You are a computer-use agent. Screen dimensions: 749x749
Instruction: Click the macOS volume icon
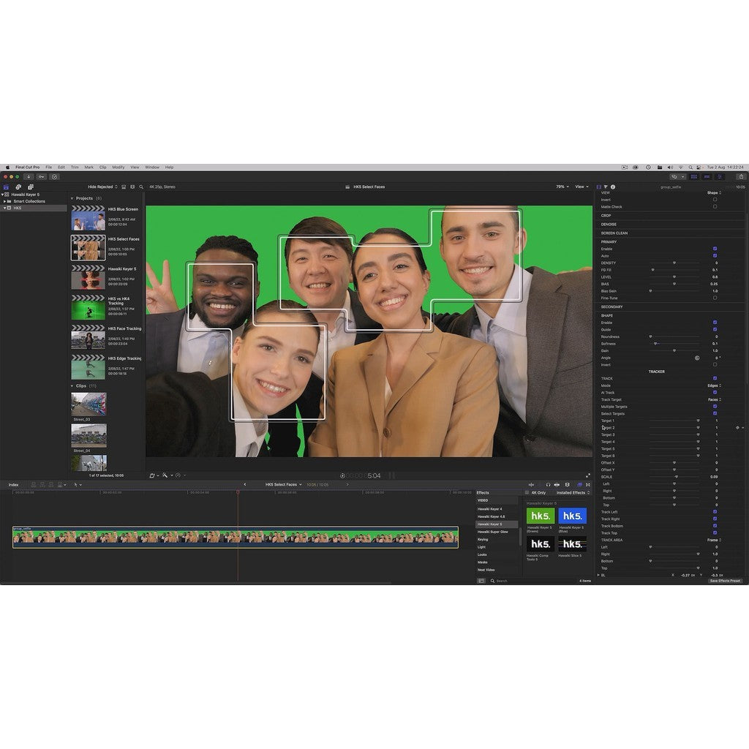click(670, 168)
